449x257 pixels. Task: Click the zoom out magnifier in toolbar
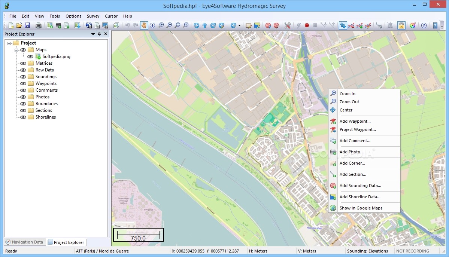point(169,25)
